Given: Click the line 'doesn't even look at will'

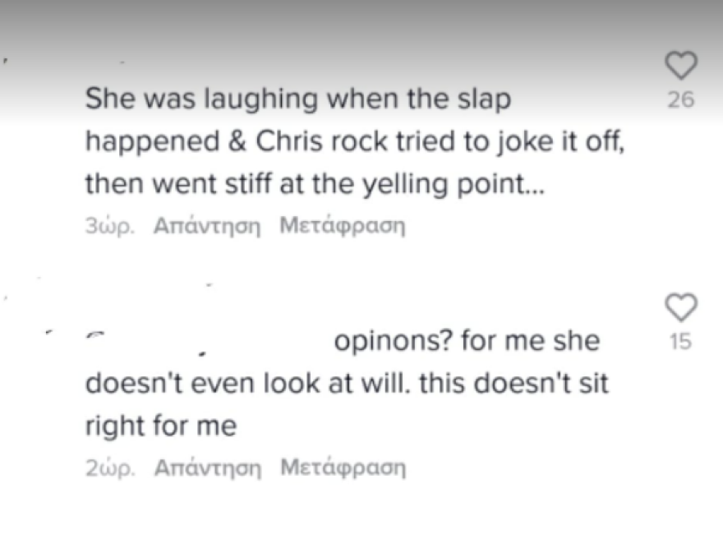Looking at the screenshot, I should (x=248, y=384).
